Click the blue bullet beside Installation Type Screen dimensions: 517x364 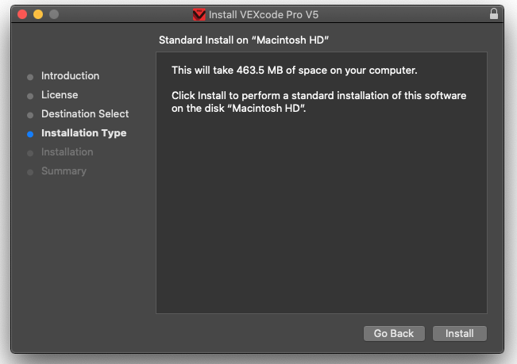[x=30, y=134]
